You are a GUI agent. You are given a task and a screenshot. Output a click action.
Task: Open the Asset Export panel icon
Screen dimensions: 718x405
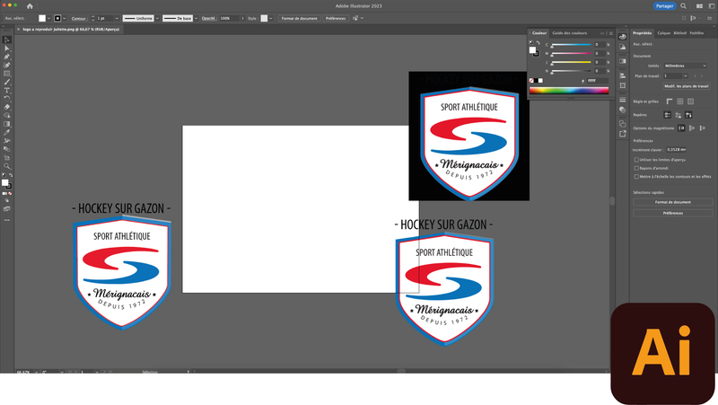coord(622,134)
